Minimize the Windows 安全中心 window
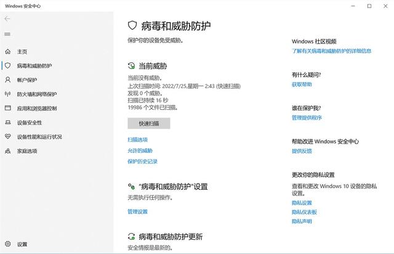This screenshot has height=254, width=394. 353,6
